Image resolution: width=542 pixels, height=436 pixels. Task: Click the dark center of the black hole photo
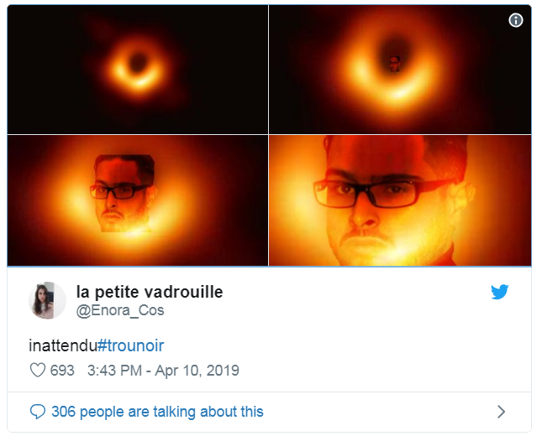(139, 62)
